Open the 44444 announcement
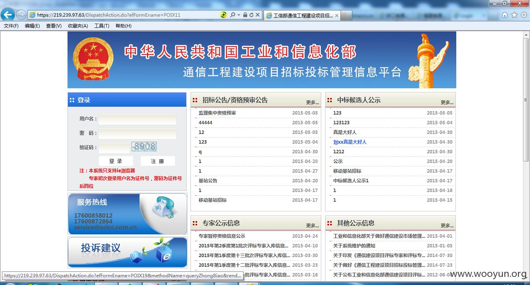The image size is (530, 285). [205, 123]
